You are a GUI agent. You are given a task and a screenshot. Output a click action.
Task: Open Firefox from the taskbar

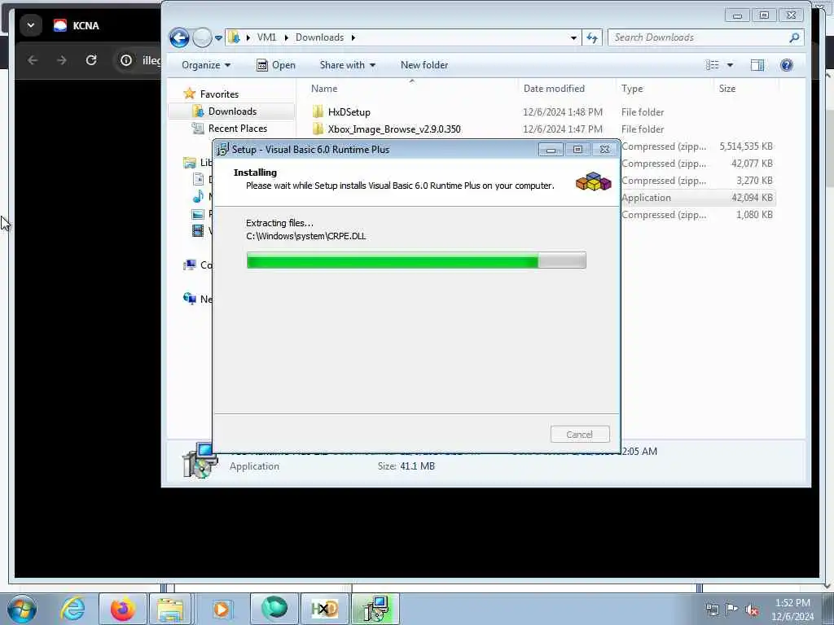(122, 609)
